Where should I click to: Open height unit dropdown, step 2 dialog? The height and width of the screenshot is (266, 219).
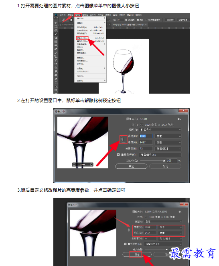point(168,143)
